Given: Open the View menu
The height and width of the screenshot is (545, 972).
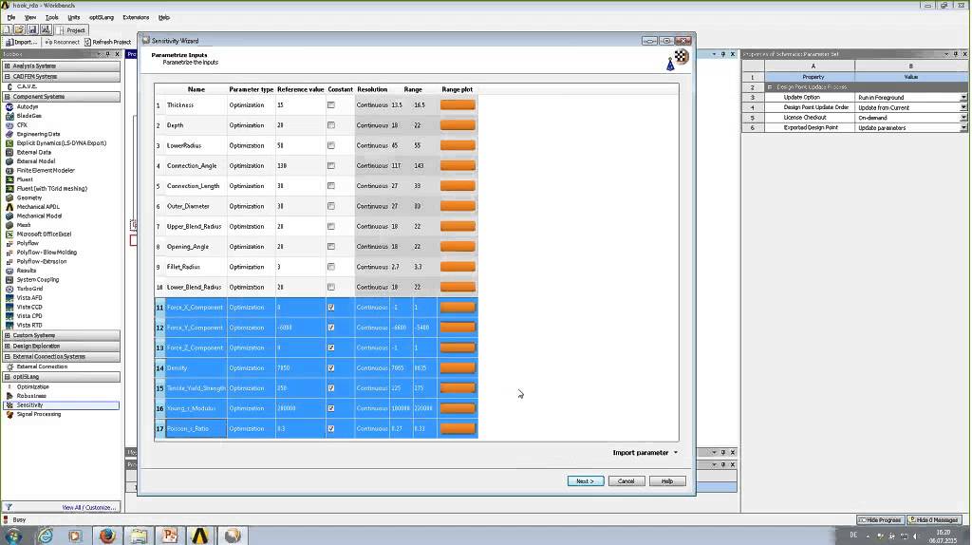Looking at the screenshot, I should (x=29, y=17).
